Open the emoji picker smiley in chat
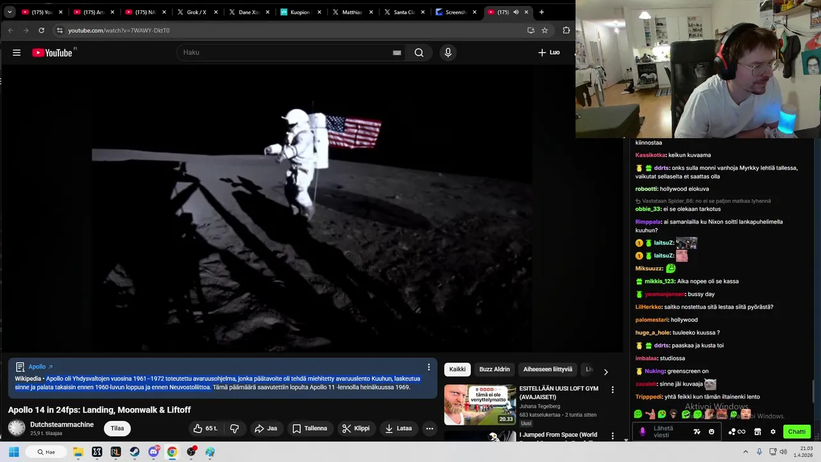The width and height of the screenshot is (821, 462). click(x=711, y=432)
